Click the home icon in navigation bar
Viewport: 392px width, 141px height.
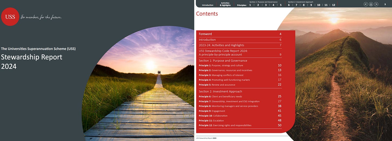tap(371, 4)
